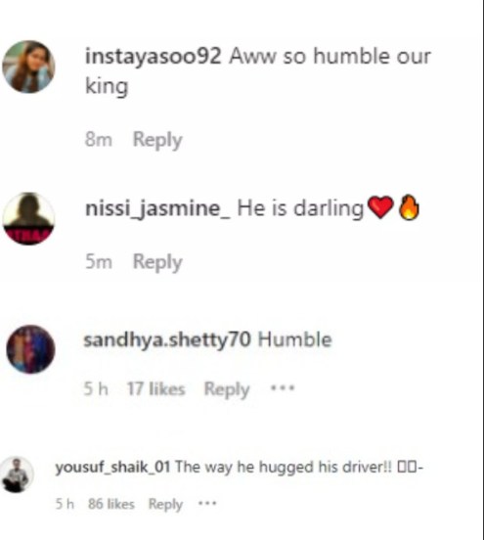Screen dimensions: 484x540
Task: Open more options on yousuf_shaik_01's comment
Action: (x=207, y=504)
